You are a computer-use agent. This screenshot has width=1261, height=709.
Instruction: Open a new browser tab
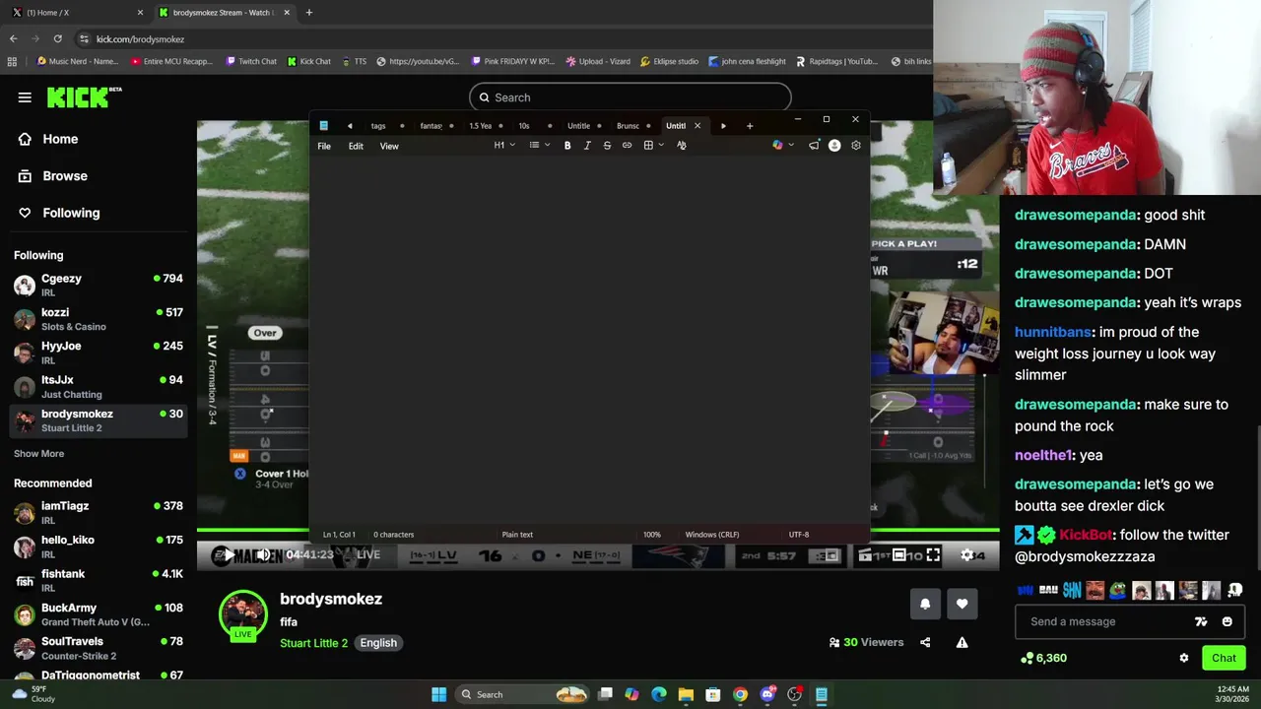(309, 13)
